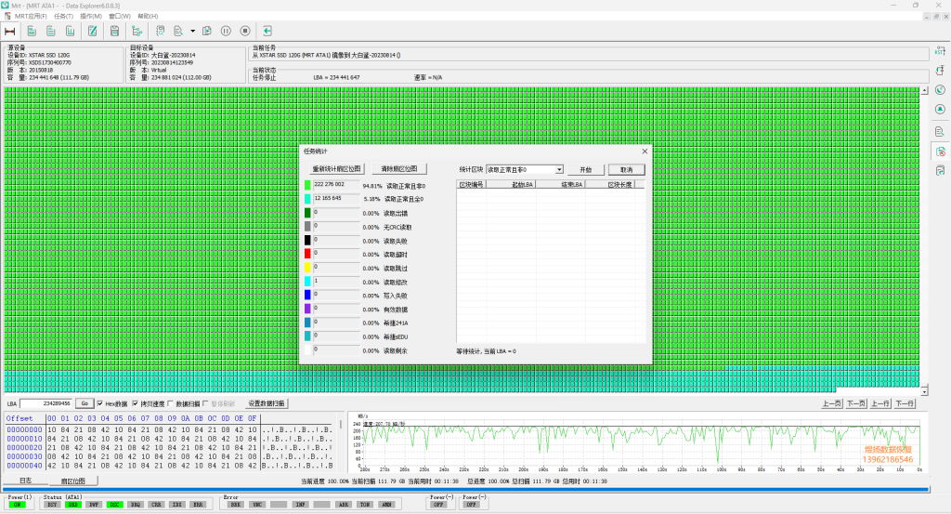This screenshot has width=951, height=514.
Task: Click the Power(1) ON indicator
Action: point(18,505)
